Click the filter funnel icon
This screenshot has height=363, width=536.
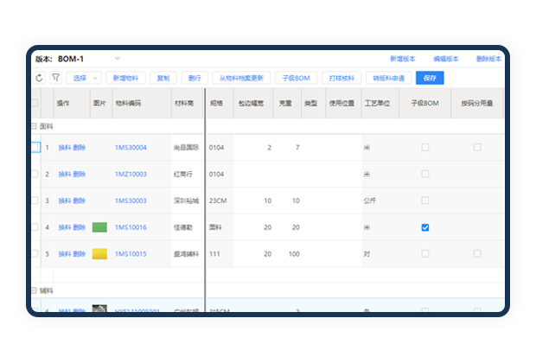(x=55, y=78)
